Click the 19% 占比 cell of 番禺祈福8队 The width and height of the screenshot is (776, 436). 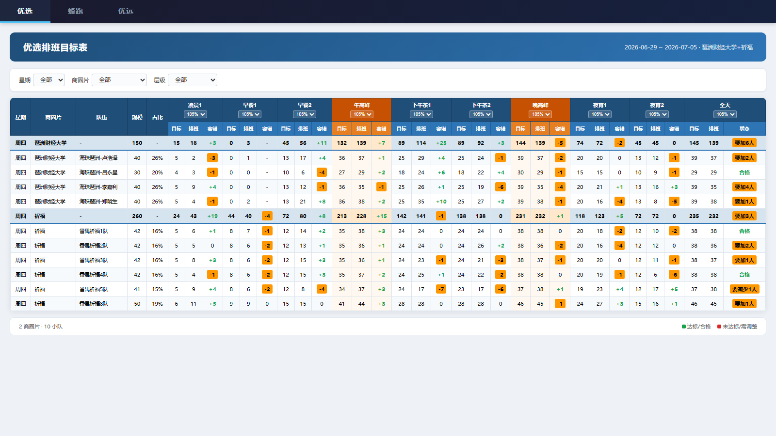(x=158, y=304)
